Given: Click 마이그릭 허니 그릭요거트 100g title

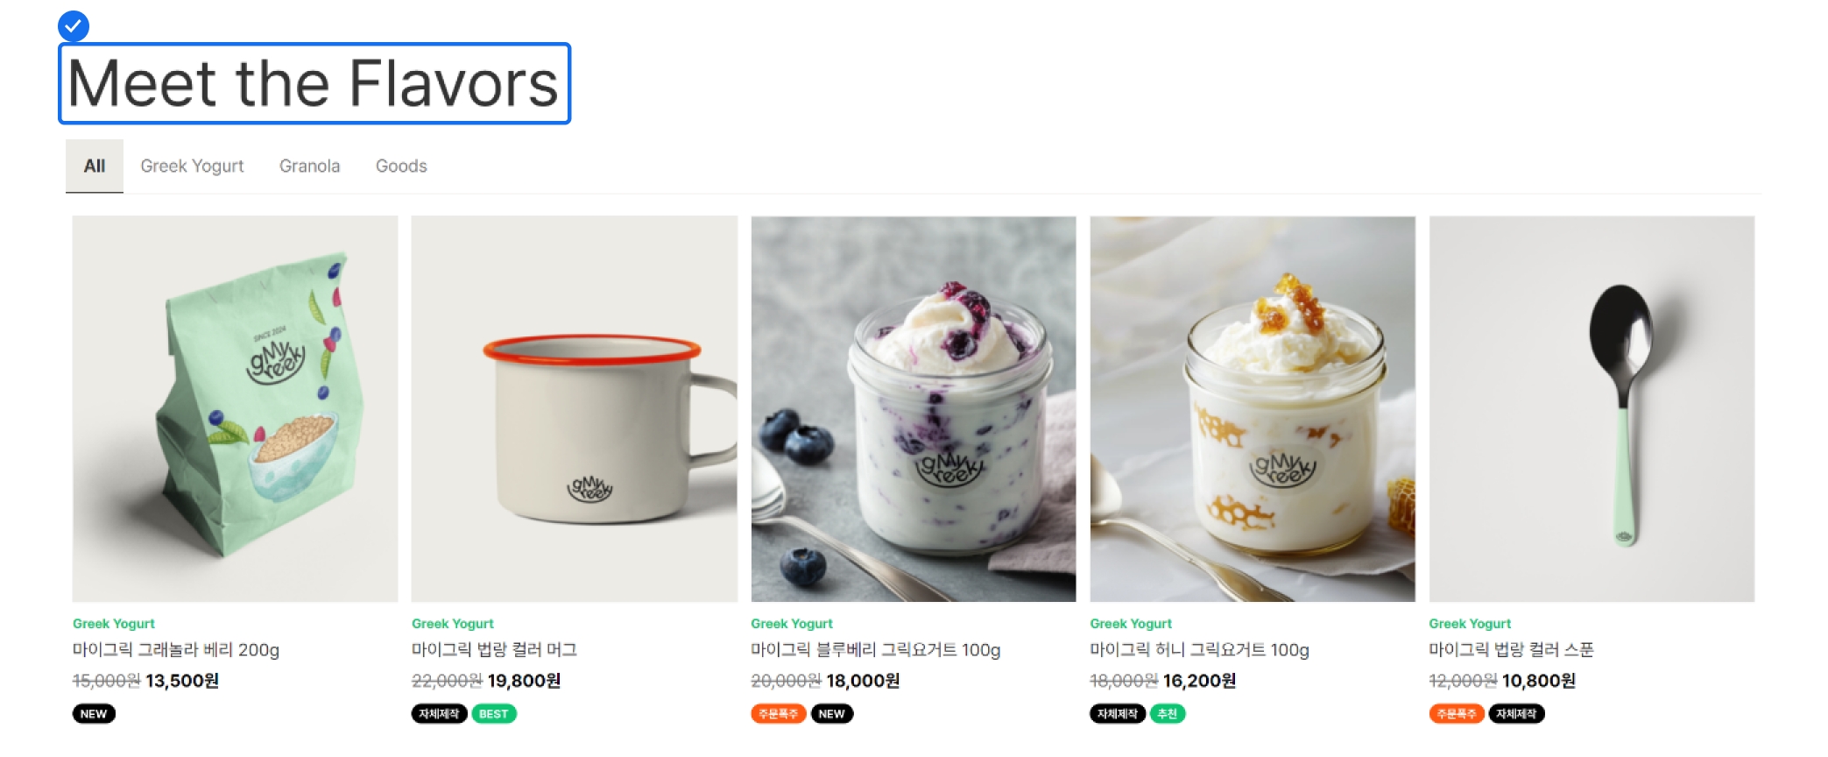Looking at the screenshot, I should [x=1200, y=650].
